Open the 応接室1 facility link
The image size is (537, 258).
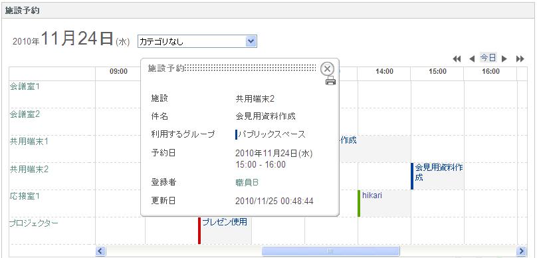(x=25, y=196)
